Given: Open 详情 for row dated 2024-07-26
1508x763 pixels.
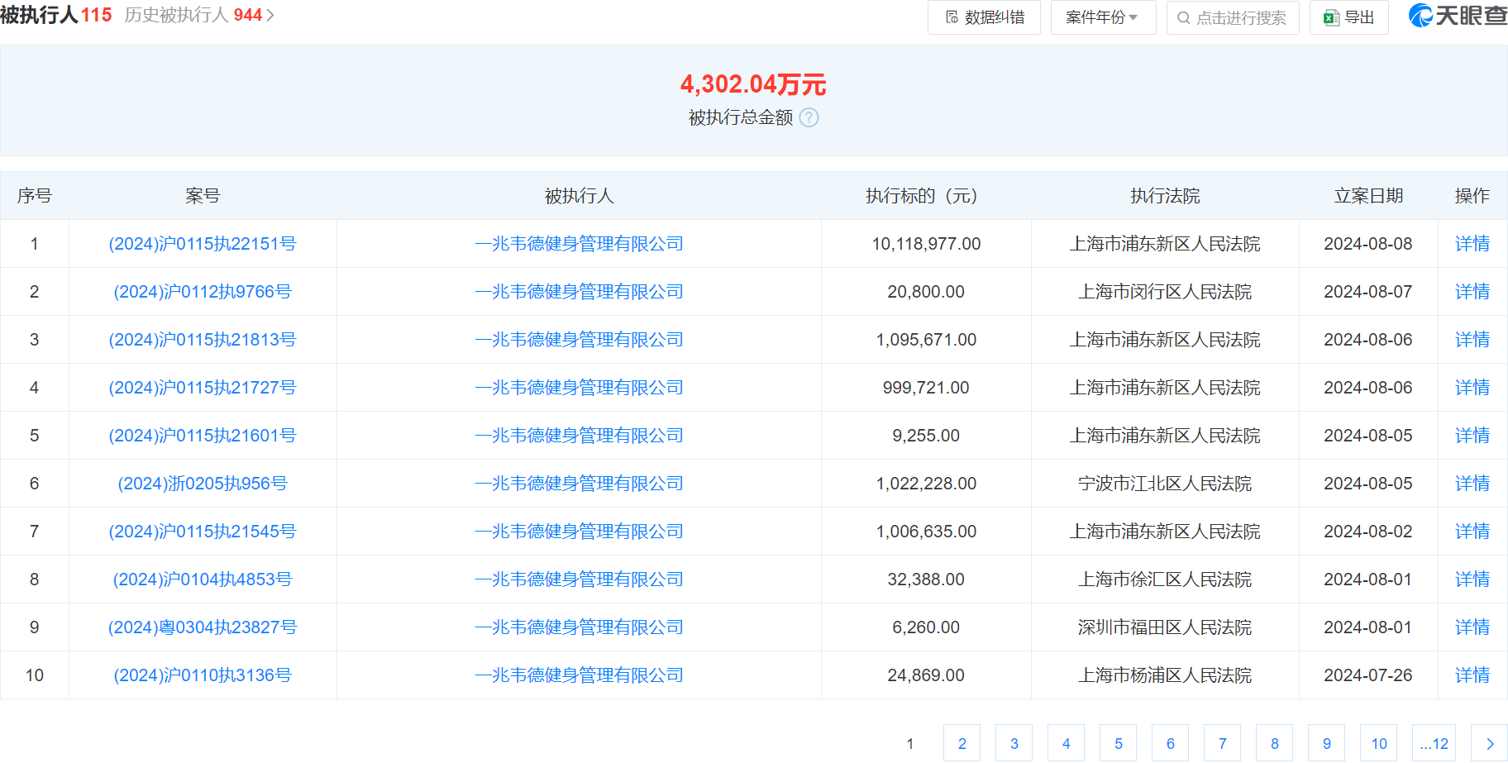Looking at the screenshot, I should 1472,675.
